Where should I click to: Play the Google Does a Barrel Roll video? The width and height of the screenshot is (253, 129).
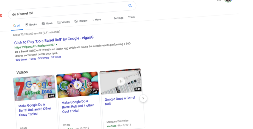(121, 81)
